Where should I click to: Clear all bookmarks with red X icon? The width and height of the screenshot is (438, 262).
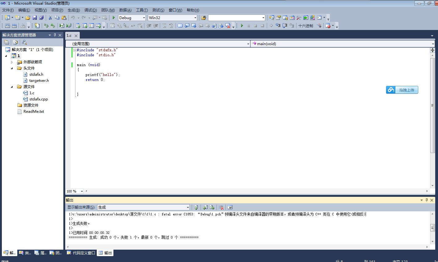[228, 26]
